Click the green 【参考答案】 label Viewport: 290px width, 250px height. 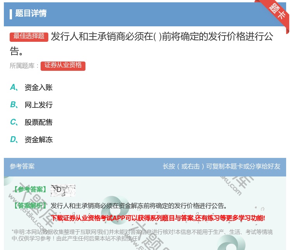[x=30, y=190]
